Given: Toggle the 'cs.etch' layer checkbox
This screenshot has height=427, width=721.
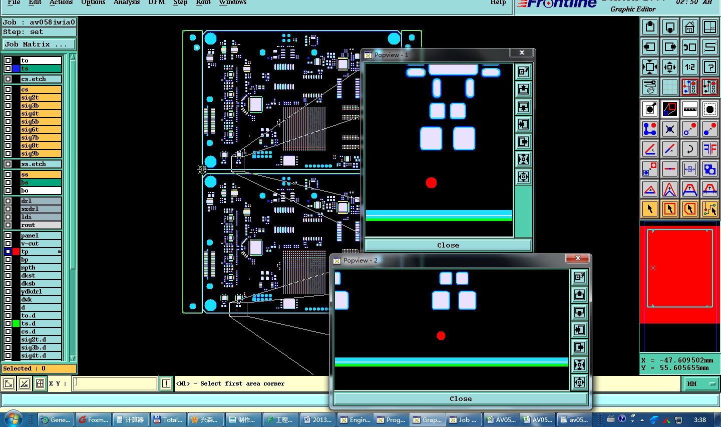Looking at the screenshot, I should (x=8, y=79).
